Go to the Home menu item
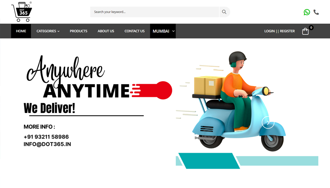 (21, 31)
